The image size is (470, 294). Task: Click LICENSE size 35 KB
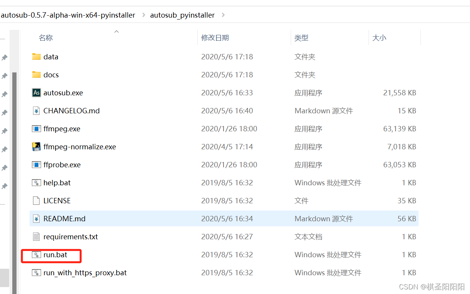tap(407, 201)
